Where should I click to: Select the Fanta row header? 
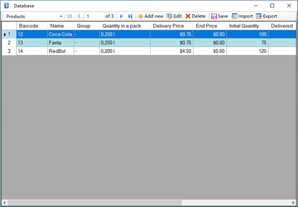[9, 43]
